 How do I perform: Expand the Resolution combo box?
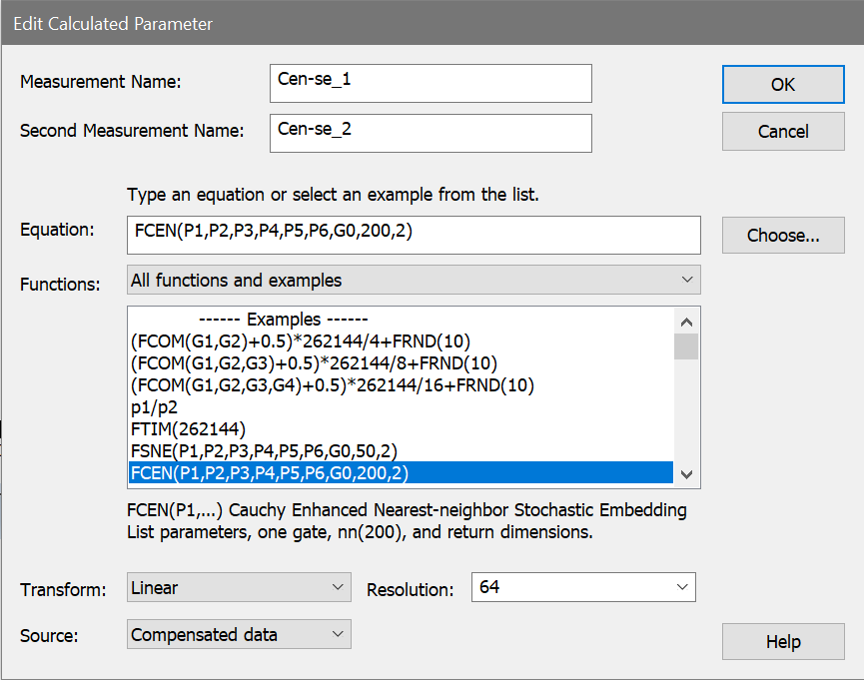[x=583, y=588]
